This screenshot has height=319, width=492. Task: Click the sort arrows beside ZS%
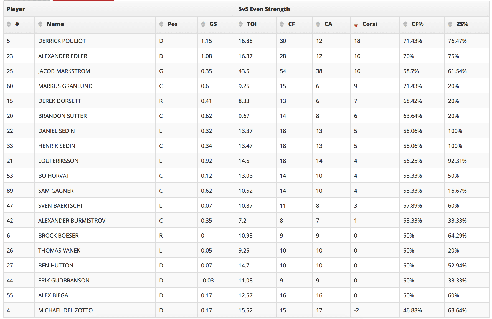(x=450, y=24)
